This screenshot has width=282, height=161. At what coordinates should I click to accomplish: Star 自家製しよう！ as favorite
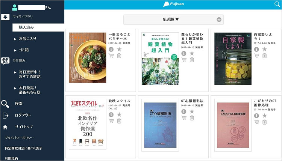tap(264, 49)
